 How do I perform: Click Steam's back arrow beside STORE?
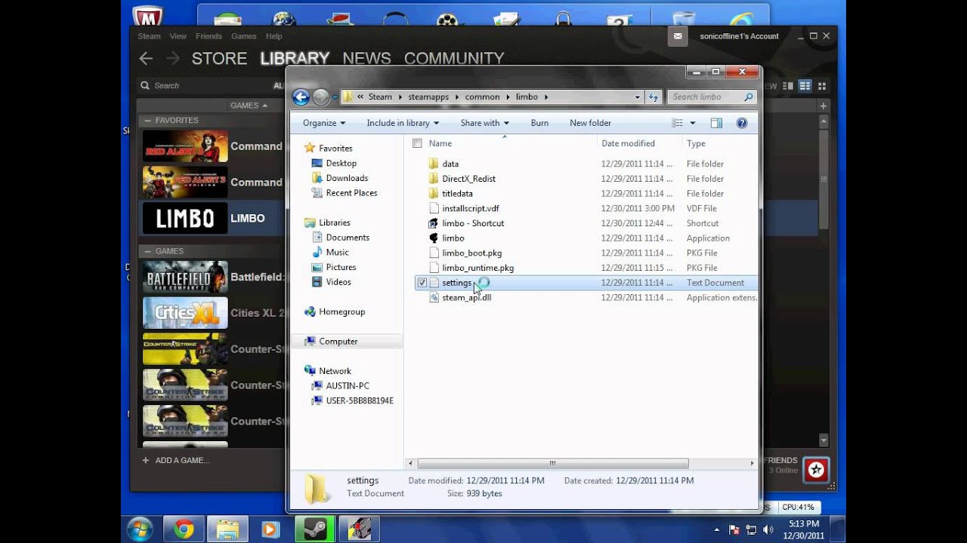[146, 58]
